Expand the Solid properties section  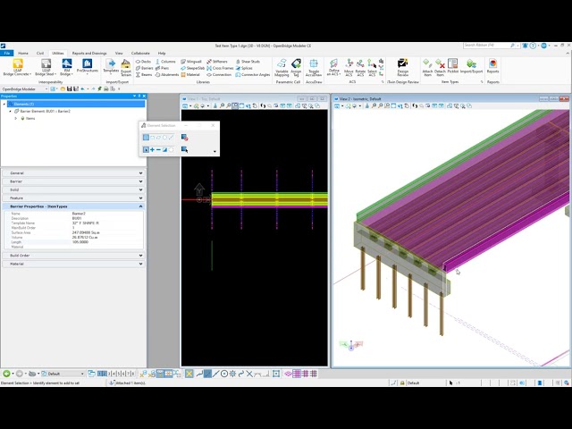point(73,189)
